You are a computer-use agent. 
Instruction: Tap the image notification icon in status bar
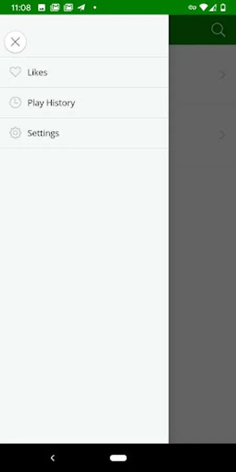click(x=42, y=8)
